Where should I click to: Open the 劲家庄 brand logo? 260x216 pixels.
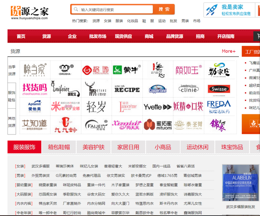pos(219,70)
